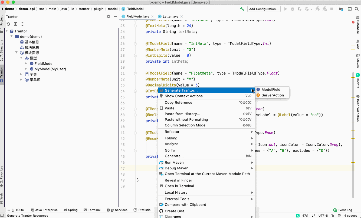This screenshot has width=361, height=218.
Task: Select Show Context Actions menu item
Action: click(x=206, y=96)
